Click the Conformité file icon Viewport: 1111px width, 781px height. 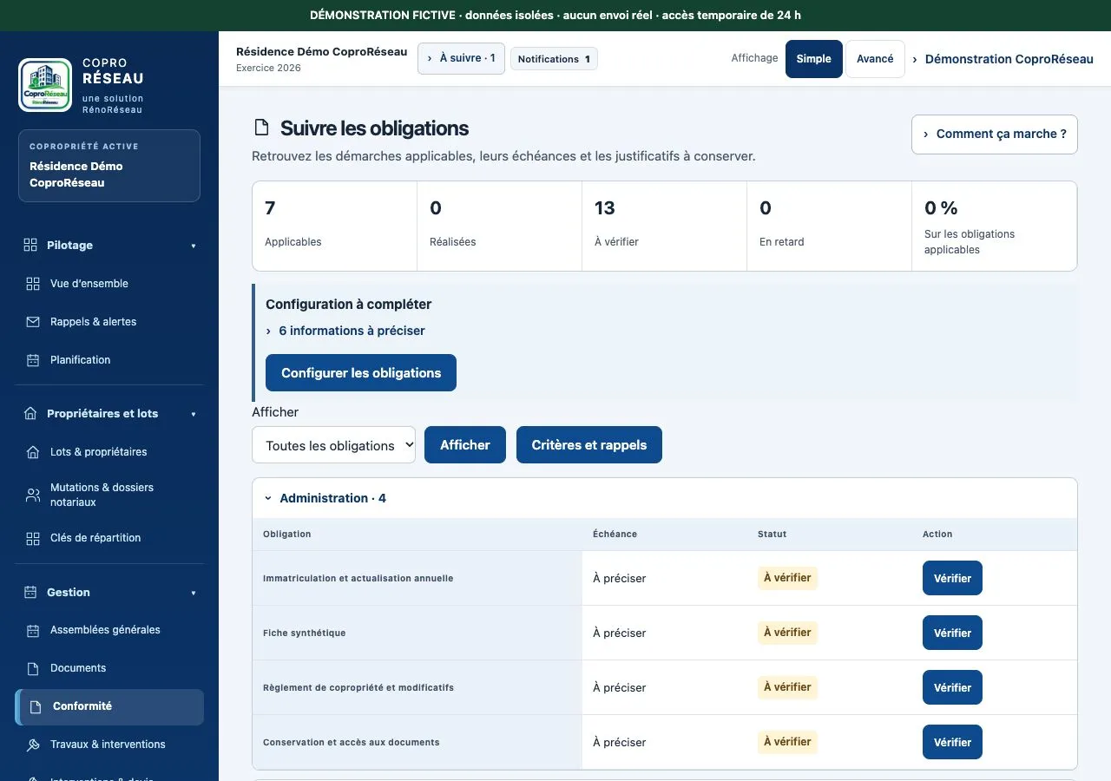click(x=36, y=706)
